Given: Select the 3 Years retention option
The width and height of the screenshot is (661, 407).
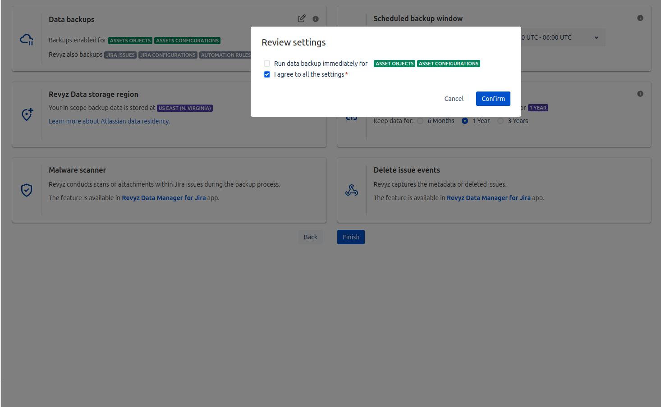Looking at the screenshot, I should [x=500, y=121].
